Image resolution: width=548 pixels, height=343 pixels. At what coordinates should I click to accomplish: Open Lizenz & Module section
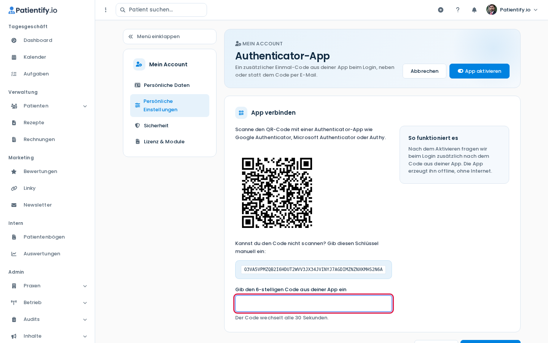170,142
